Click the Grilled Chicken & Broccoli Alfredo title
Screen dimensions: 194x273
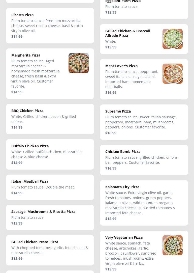point(128,33)
